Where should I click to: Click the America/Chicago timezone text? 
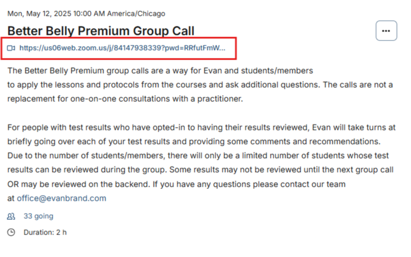tap(136, 13)
